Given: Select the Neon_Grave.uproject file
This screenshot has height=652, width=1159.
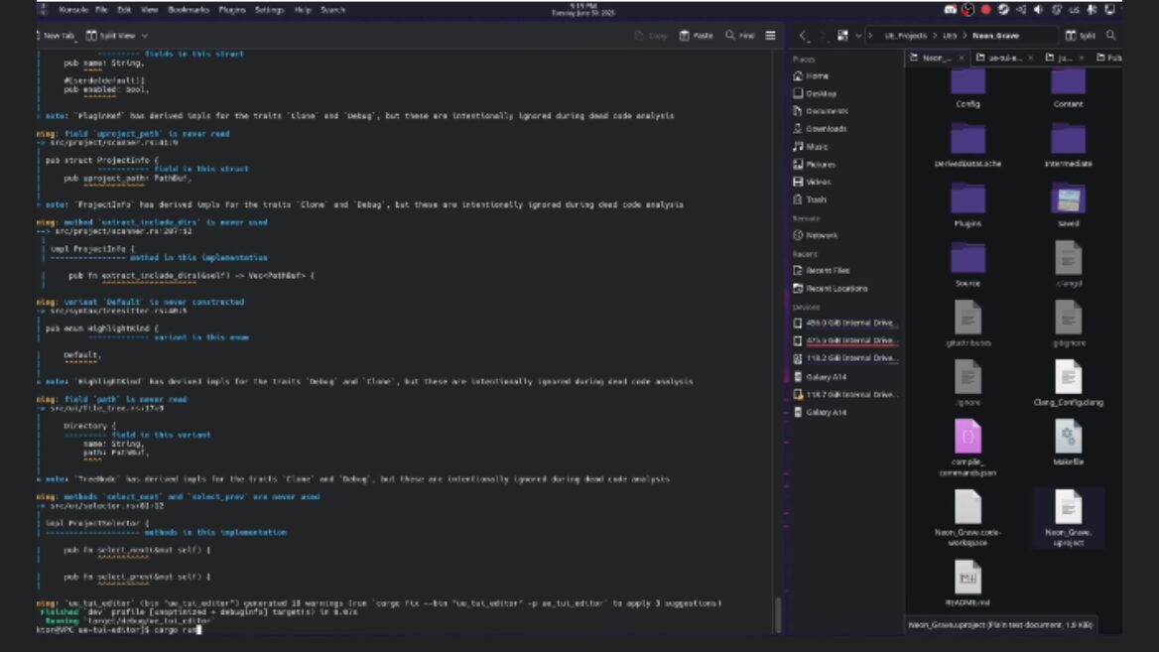Looking at the screenshot, I should [x=1068, y=517].
